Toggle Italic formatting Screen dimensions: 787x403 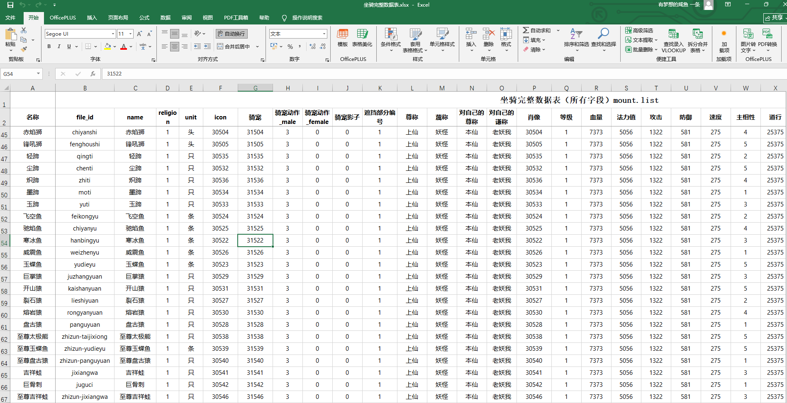point(59,46)
